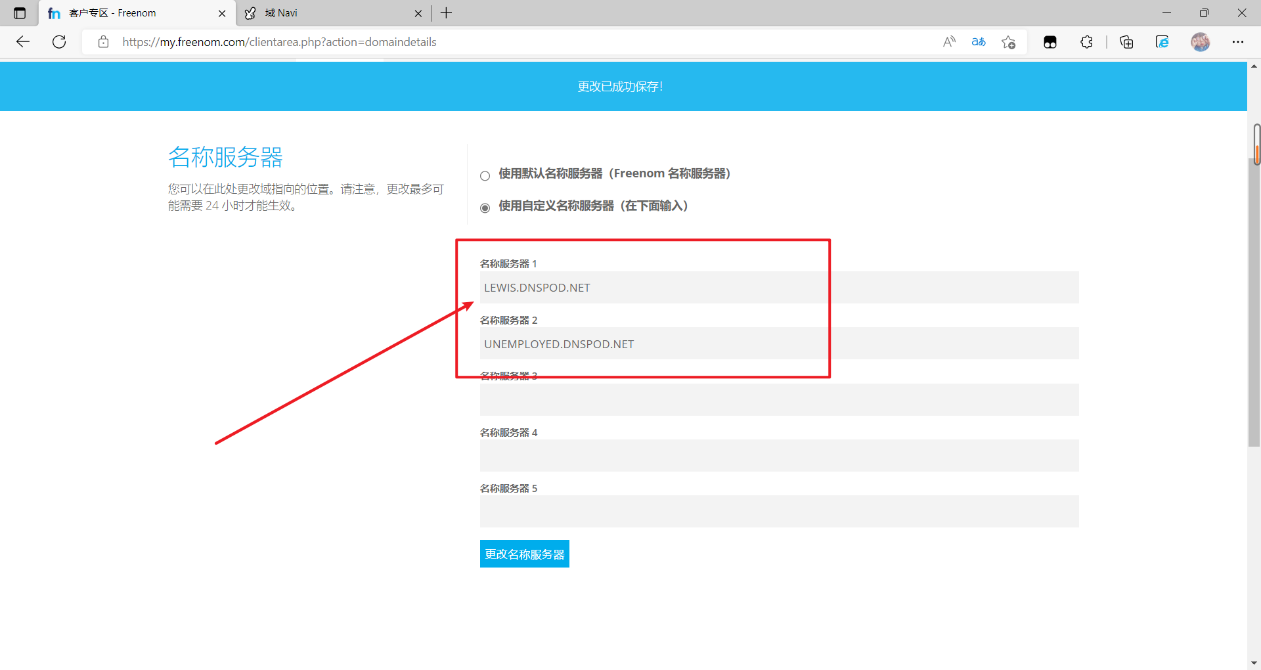Click the 更改已成功保存! notification text
Image resolution: width=1261 pixels, height=670 pixels.
click(x=621, y=87)
